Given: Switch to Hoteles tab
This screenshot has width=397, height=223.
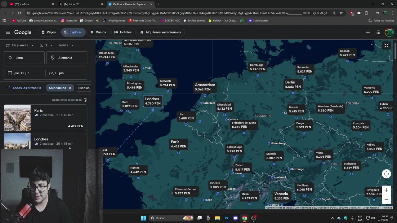Looking at the screenshot, I should click(x=123, y=32).
